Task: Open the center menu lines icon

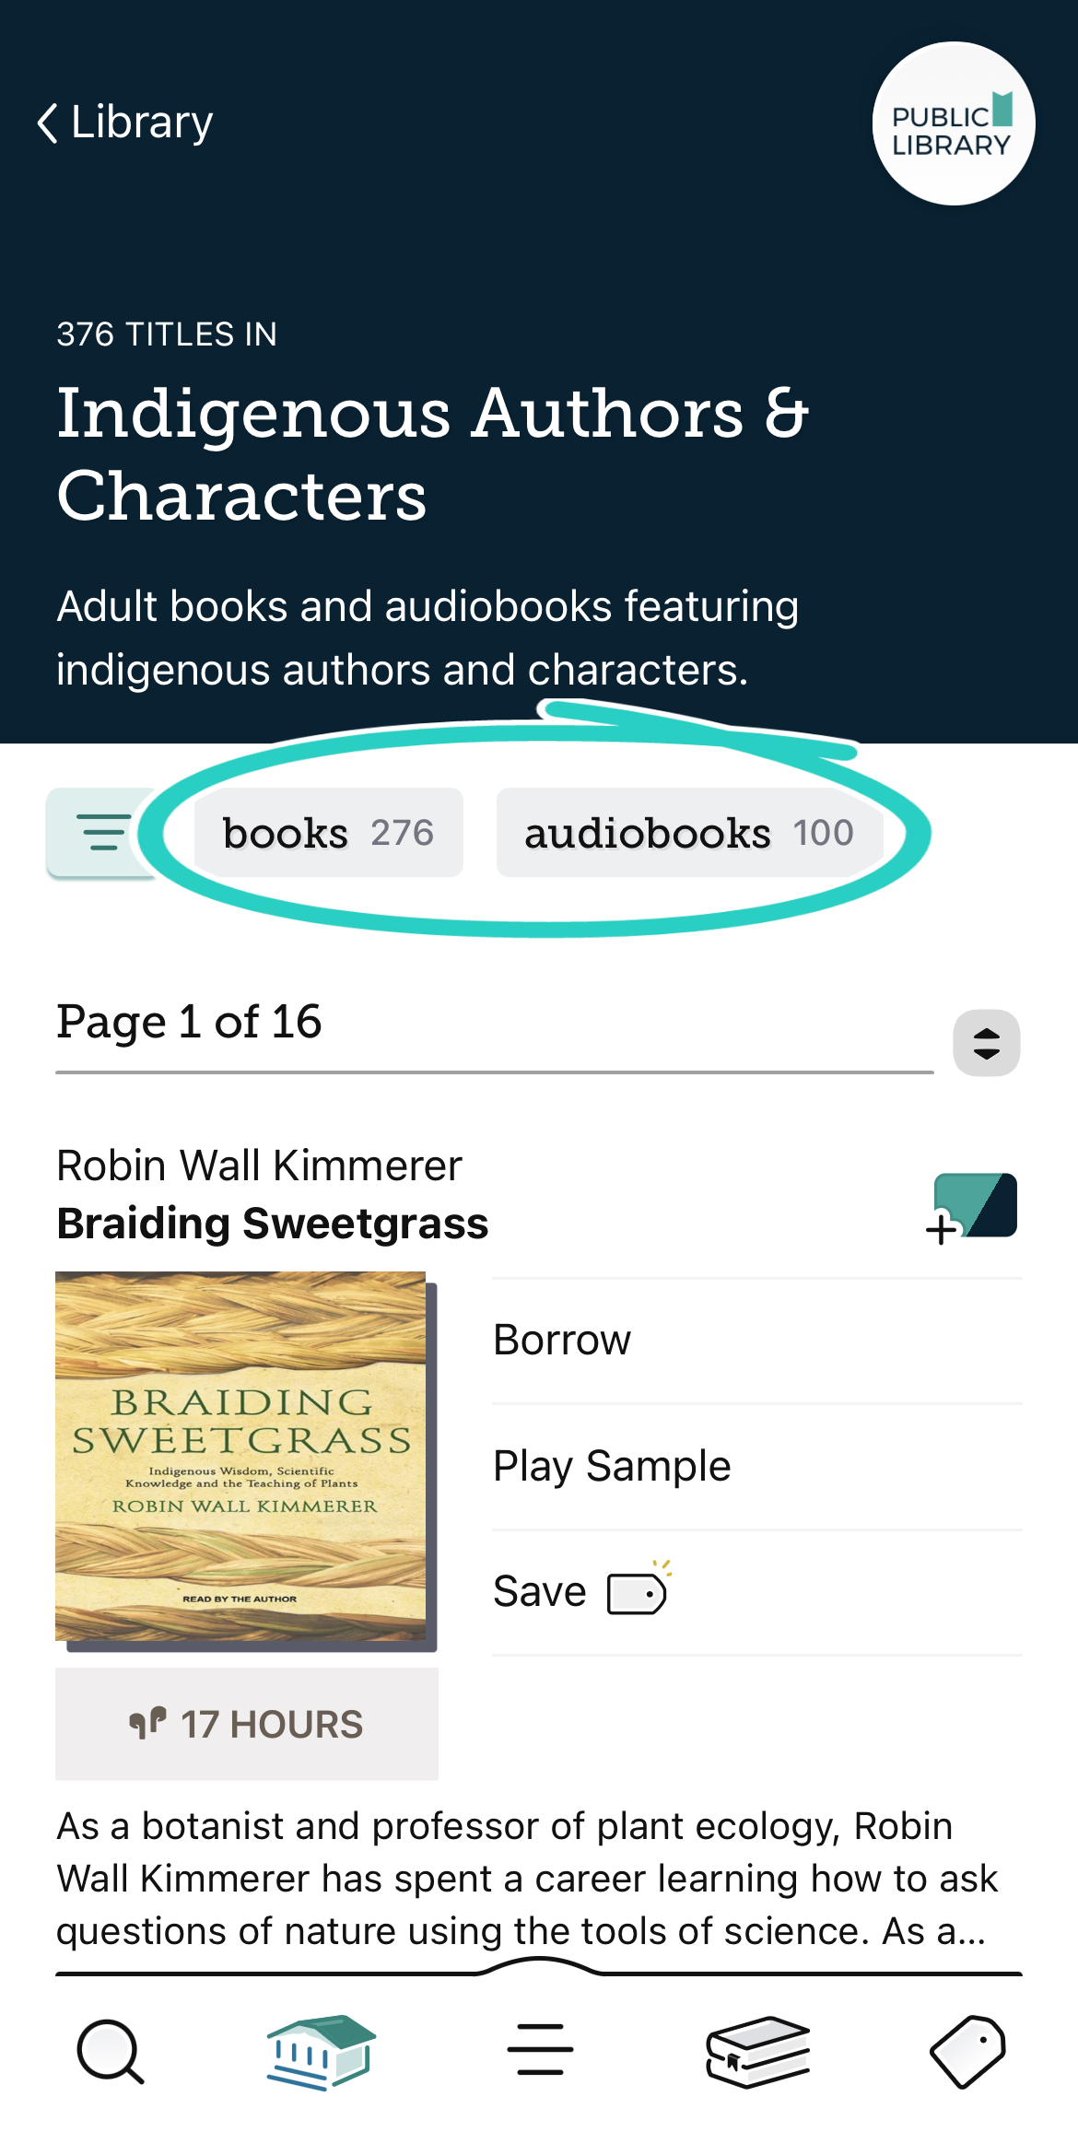Action: coord(540,2050)
